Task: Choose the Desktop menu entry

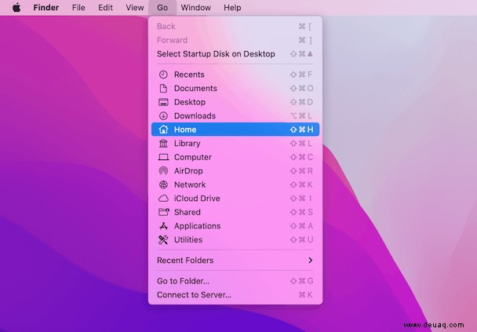Action: click(x=235, y=102)
